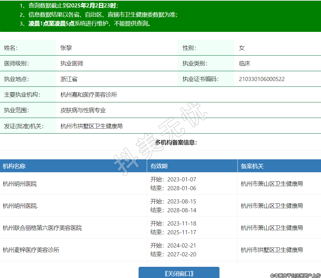
Task: Click the 多机构备案信息 heading
Action: (176, 142)
